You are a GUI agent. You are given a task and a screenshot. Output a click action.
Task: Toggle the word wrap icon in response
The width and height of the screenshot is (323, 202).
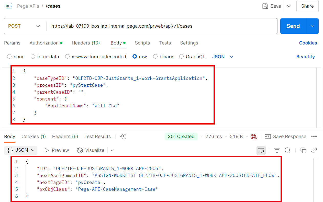coord(261,150)
